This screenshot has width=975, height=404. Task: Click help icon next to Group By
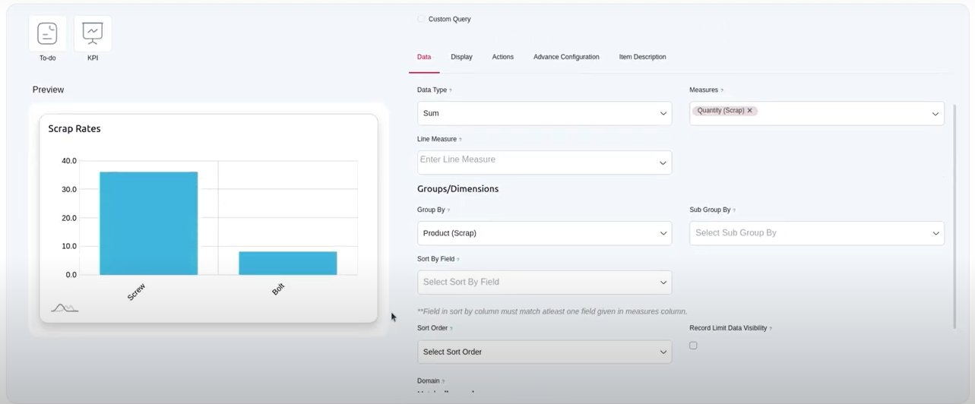click(448, 210)
